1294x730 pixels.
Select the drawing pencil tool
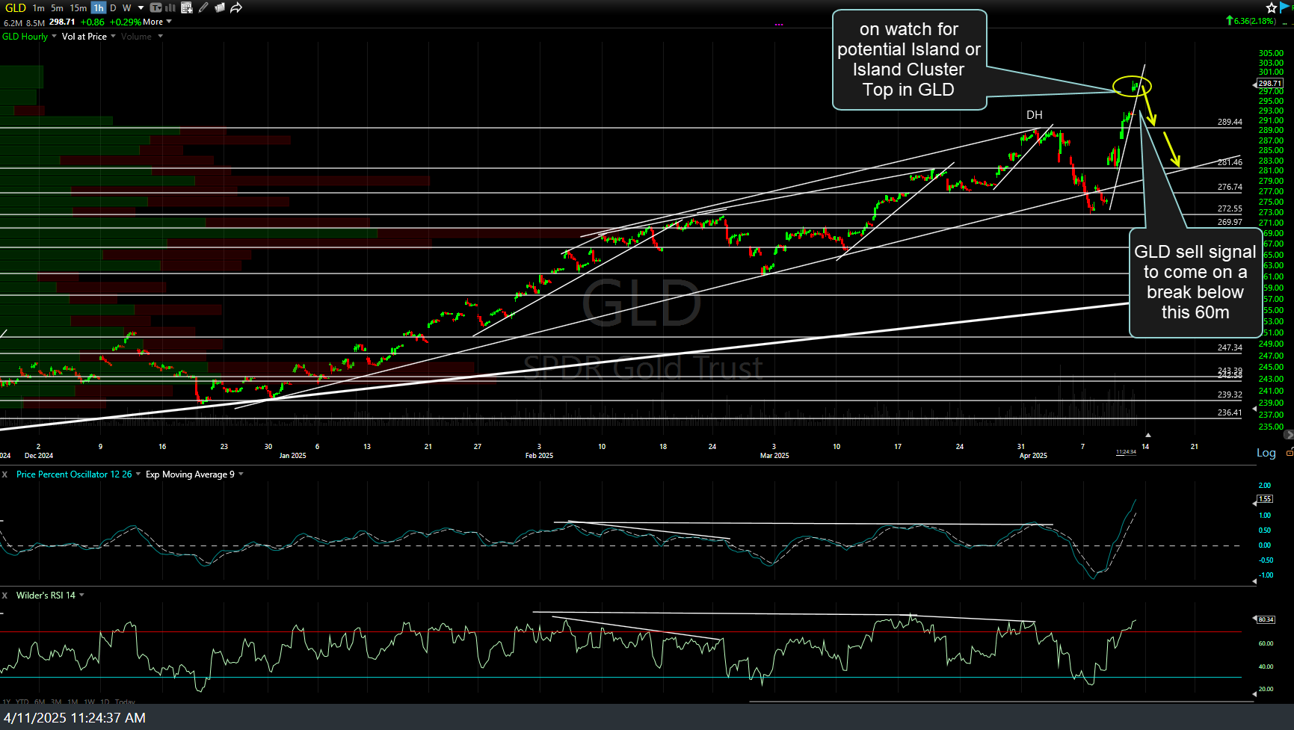coord(202,7)
